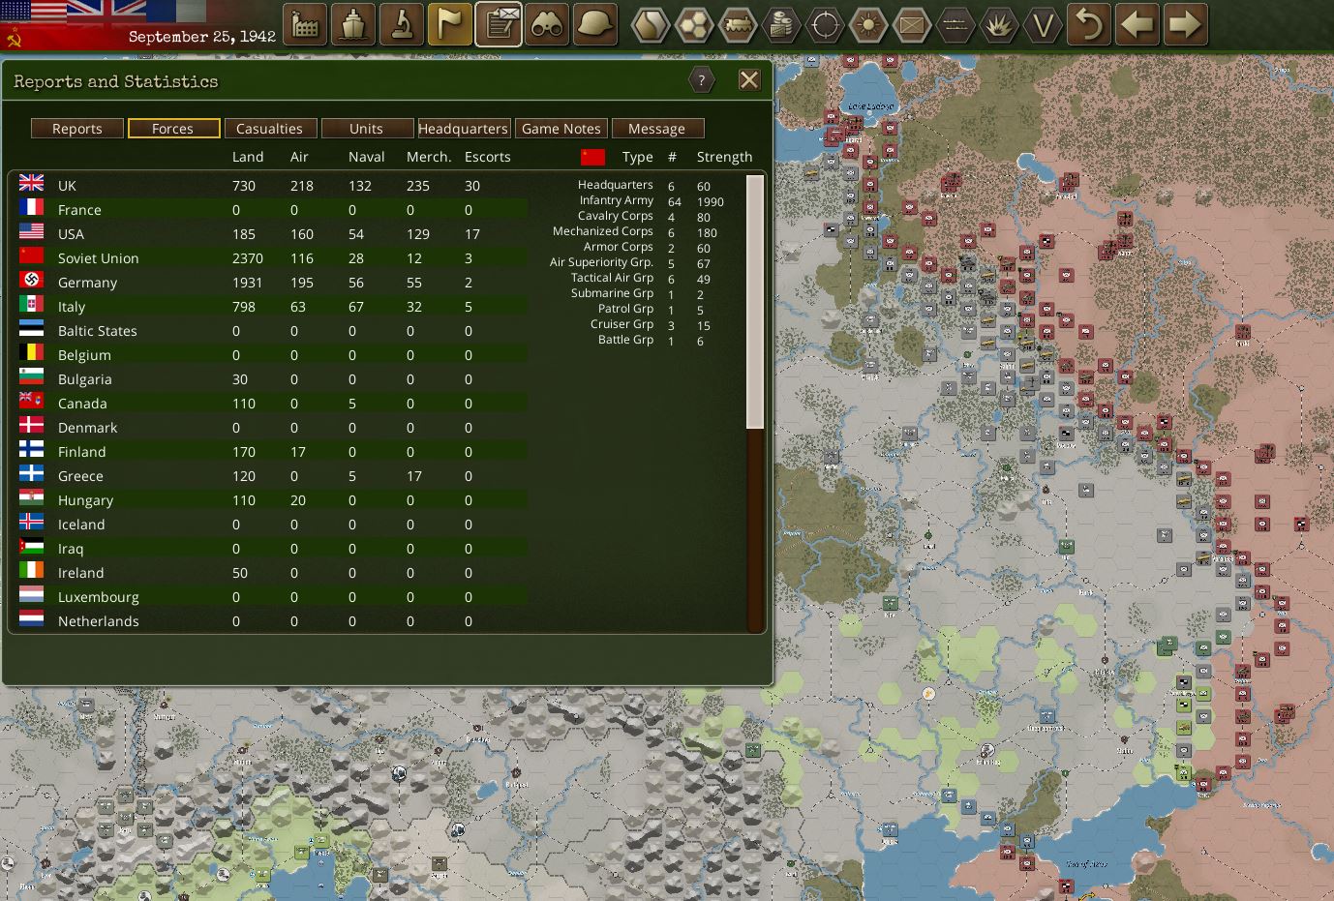Select the USA row
This screenshot has width=1334, height=901.
click(273, 234)
